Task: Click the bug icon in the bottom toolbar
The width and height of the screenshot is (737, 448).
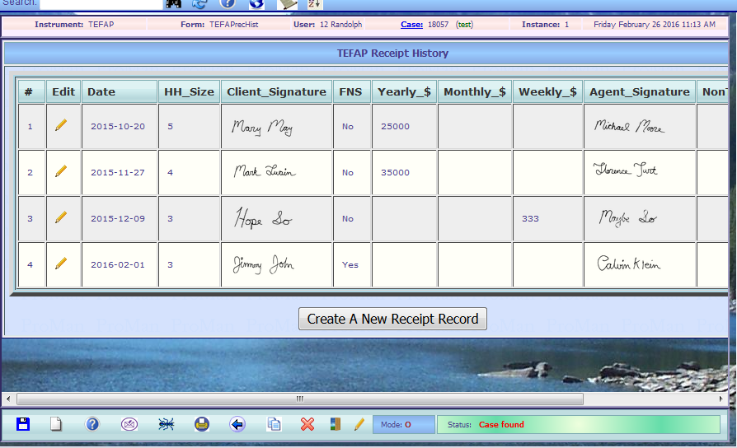Action: pyautogui.click(x=167, y=424)
